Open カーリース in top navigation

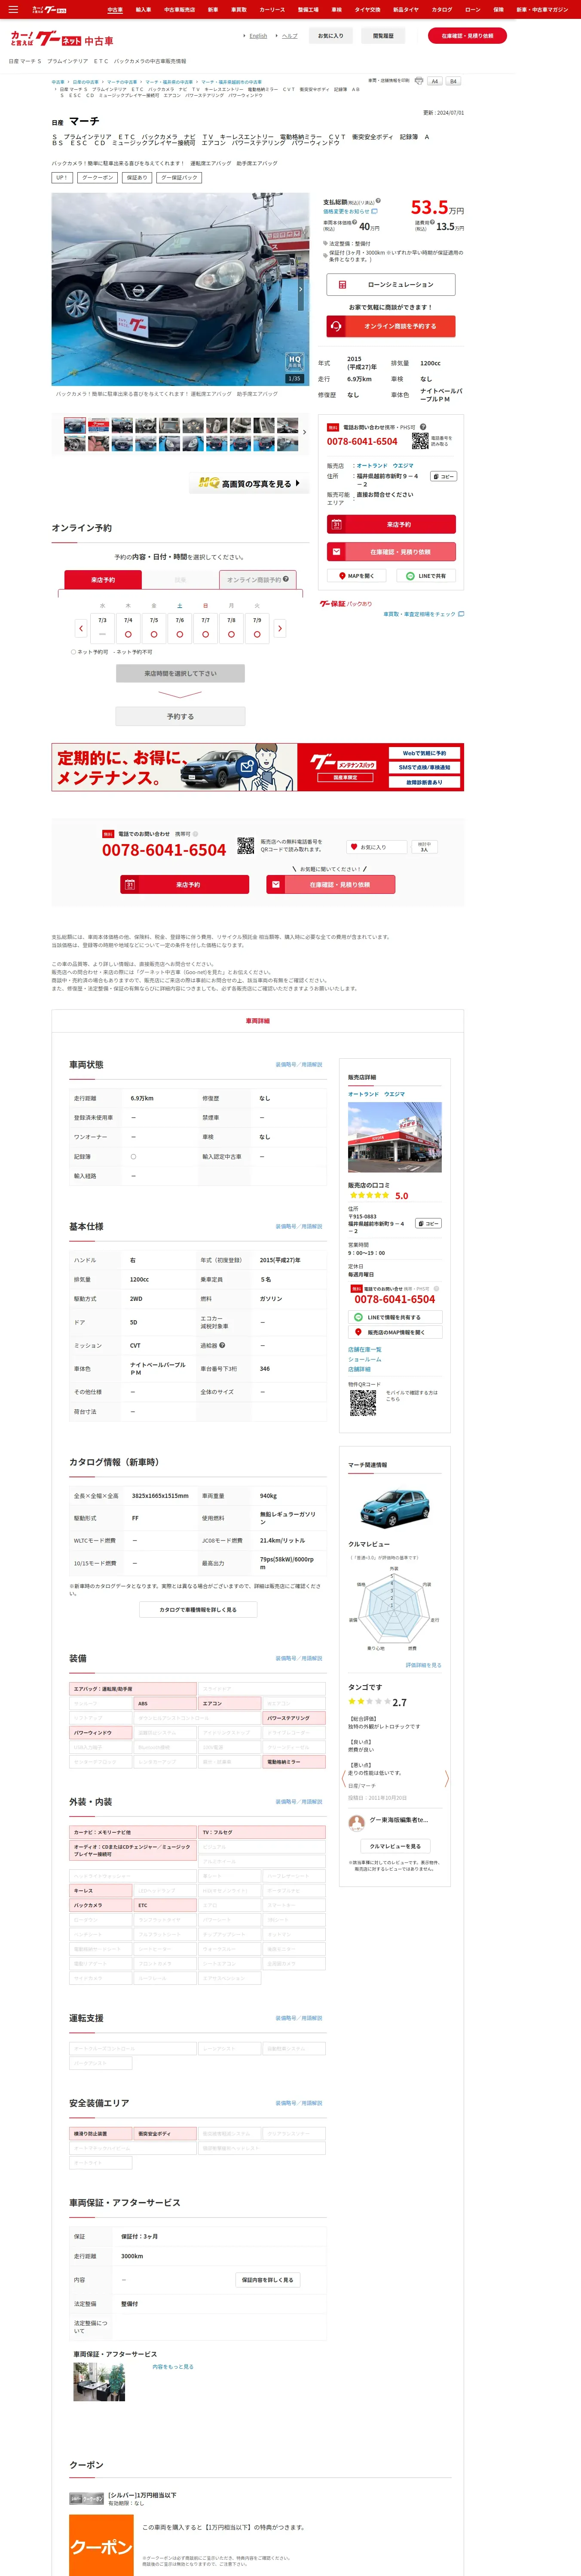point(272,9)
